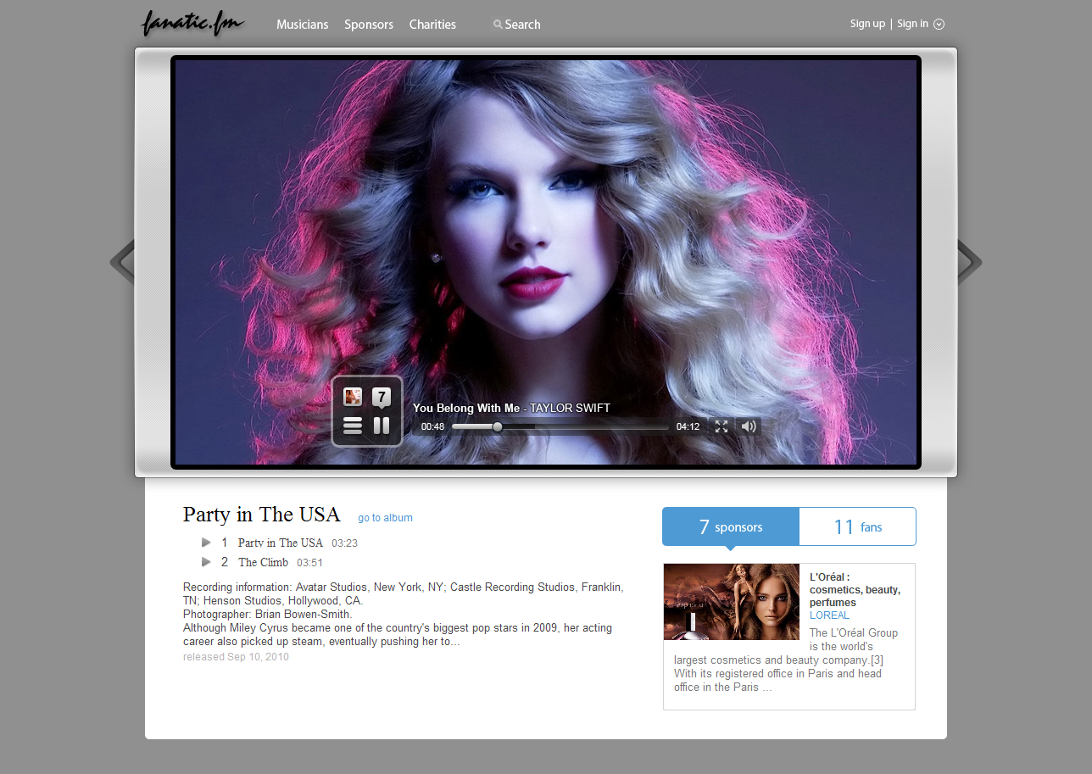Open the Charities menu item
The height and width of the screenshot is (774, 1092).
pyautogui.click(x=432, y=25)
